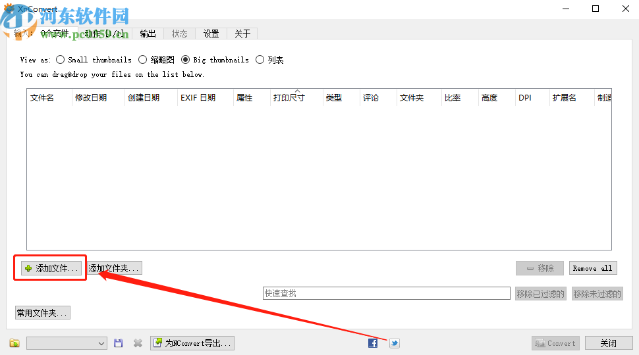The image size is (639, 355).
Task: Sort by 打印尺寸 column header
Action: [x=296, y=97]
